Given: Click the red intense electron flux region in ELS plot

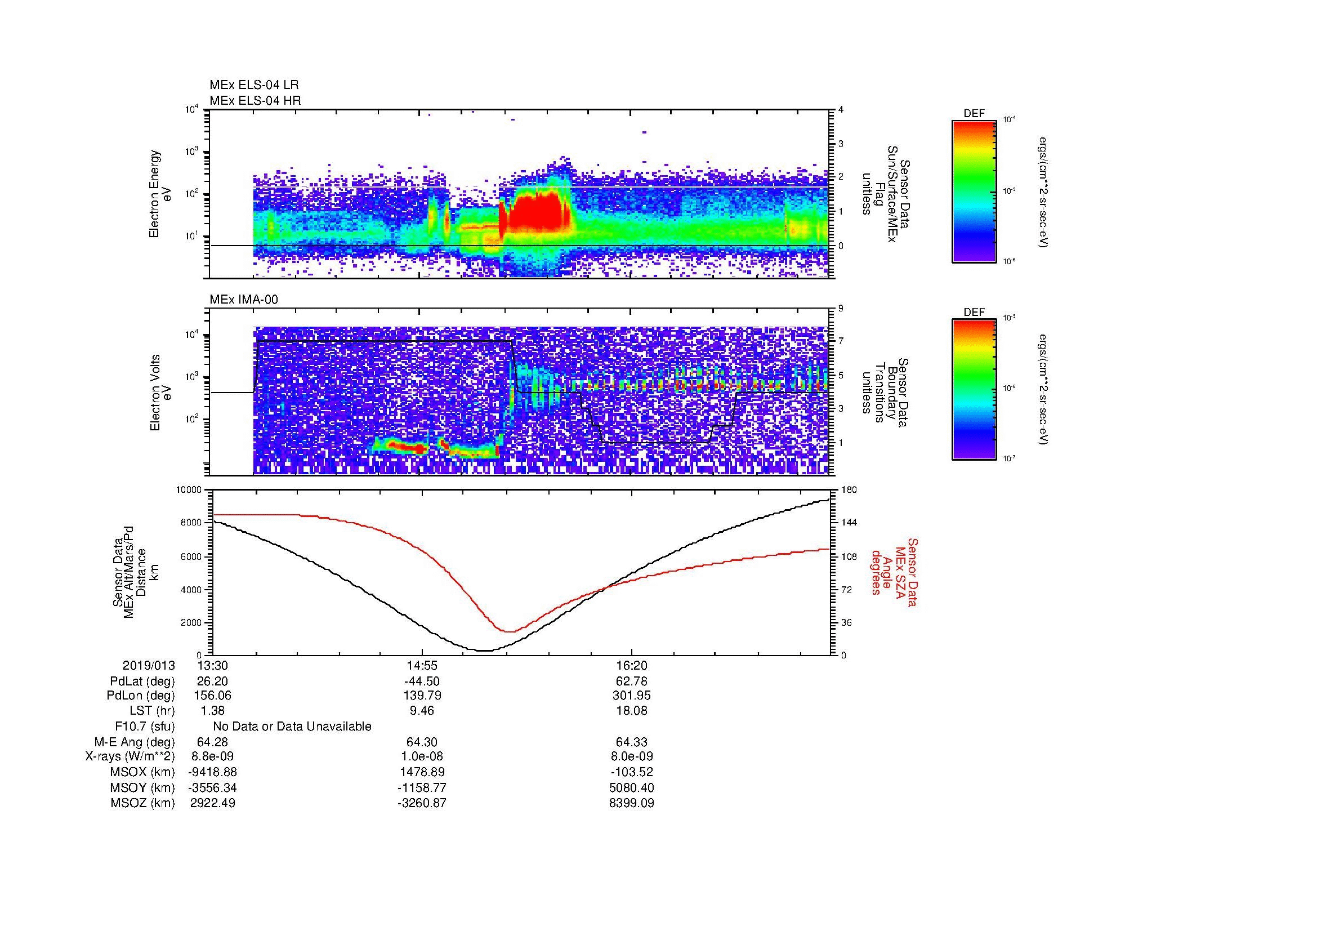Looking at the screenshot, I should (x=537, y=212).
